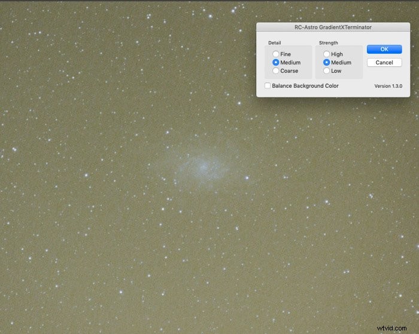Select the Low strength radio button

pyautogui.click(x=326, y=71)
